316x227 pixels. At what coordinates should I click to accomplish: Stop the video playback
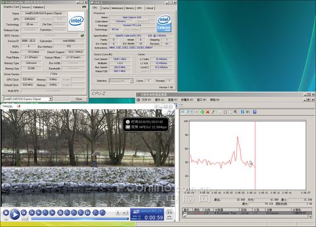coord(6,212)
